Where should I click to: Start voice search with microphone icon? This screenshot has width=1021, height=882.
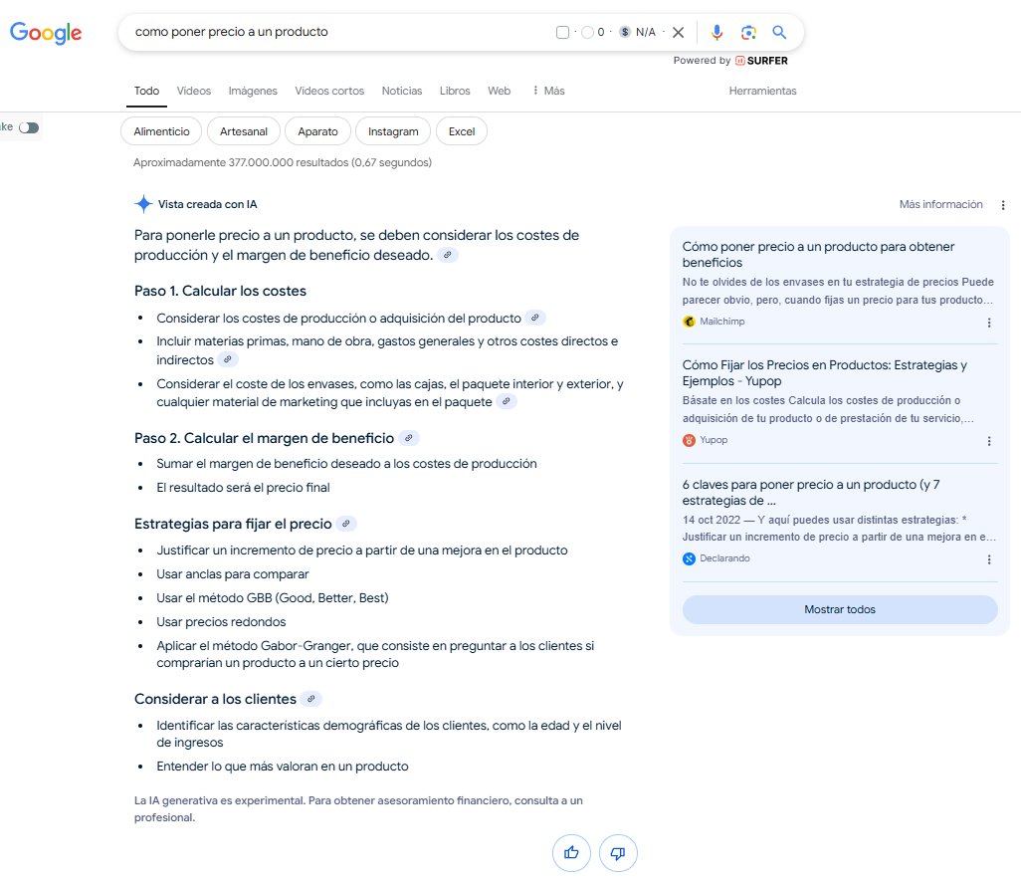pos(716,32)
